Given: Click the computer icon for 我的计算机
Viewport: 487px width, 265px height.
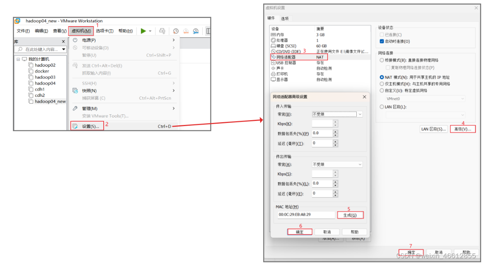Looking at the screenshot, I should tap(24, 59).
